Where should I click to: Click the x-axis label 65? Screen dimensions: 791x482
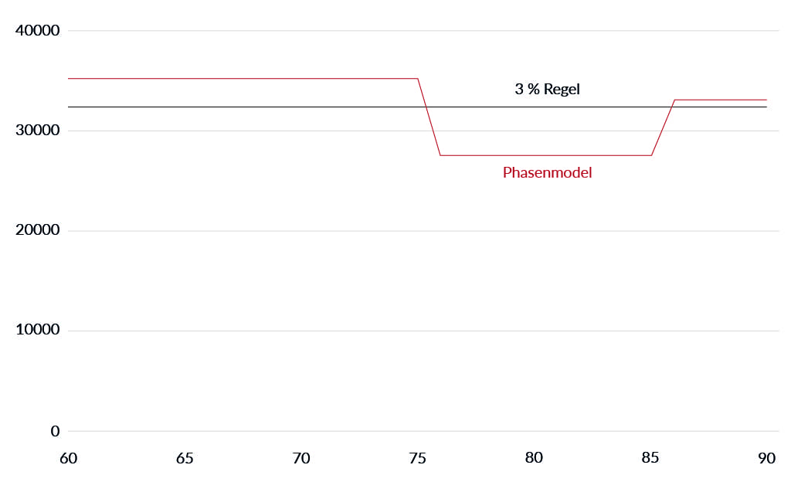click(x=185, y=458)
